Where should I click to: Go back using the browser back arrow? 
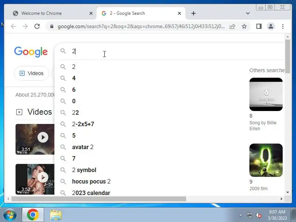tap(13, 26)
